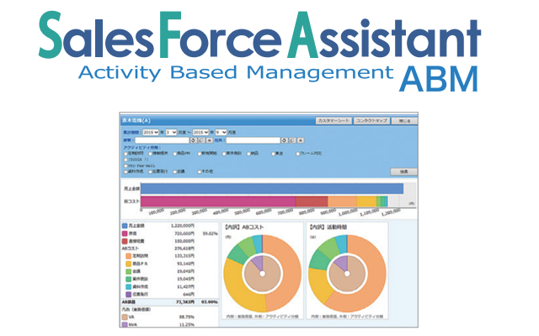Focus the 社員 text input field
This screenshot has height=336, width=539.
[253, 140]
